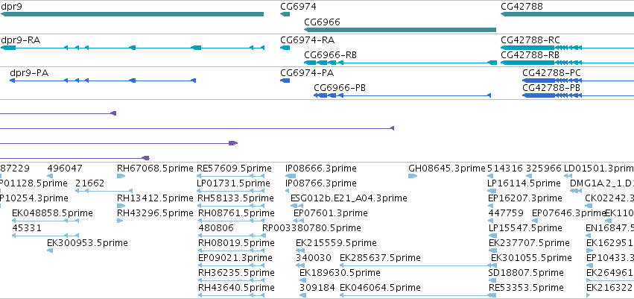Click the EK285637.5prime EST label
The image size is (634, 299).
tap(380, 258)
